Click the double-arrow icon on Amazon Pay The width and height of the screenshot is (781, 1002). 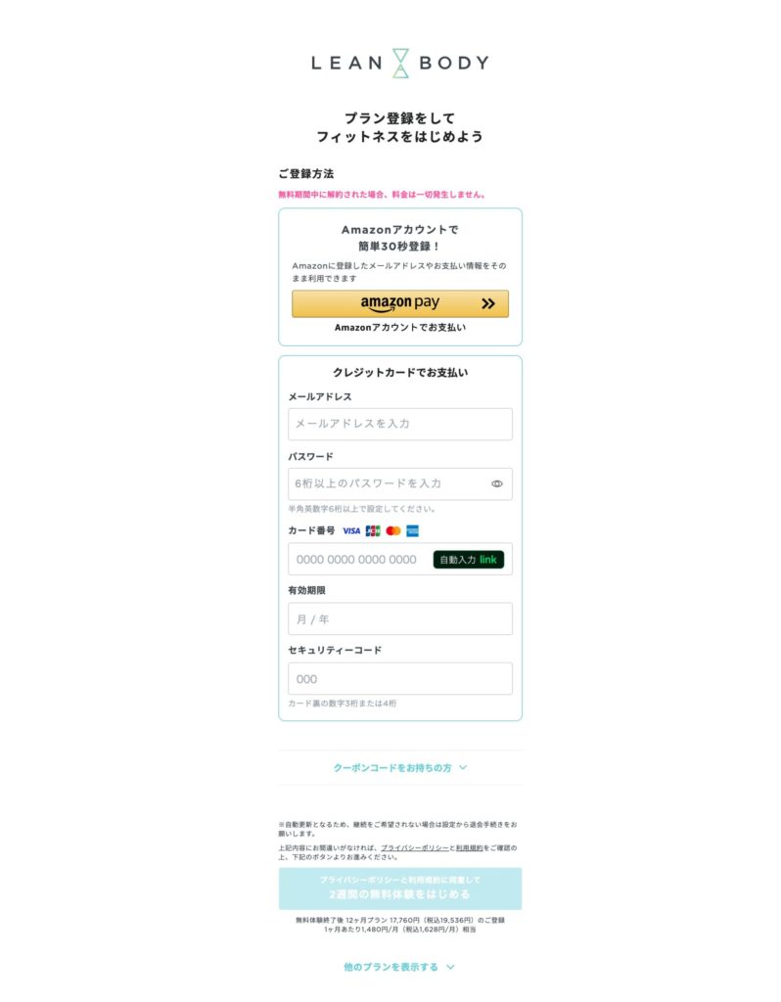click(x=488, y=303)
